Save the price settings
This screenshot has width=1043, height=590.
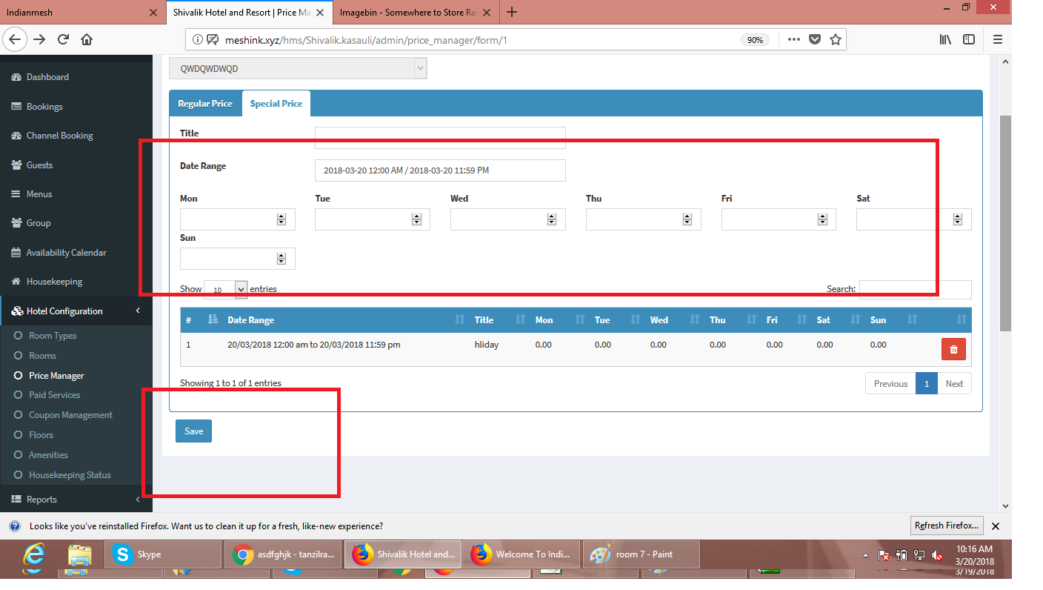(193, 431)
